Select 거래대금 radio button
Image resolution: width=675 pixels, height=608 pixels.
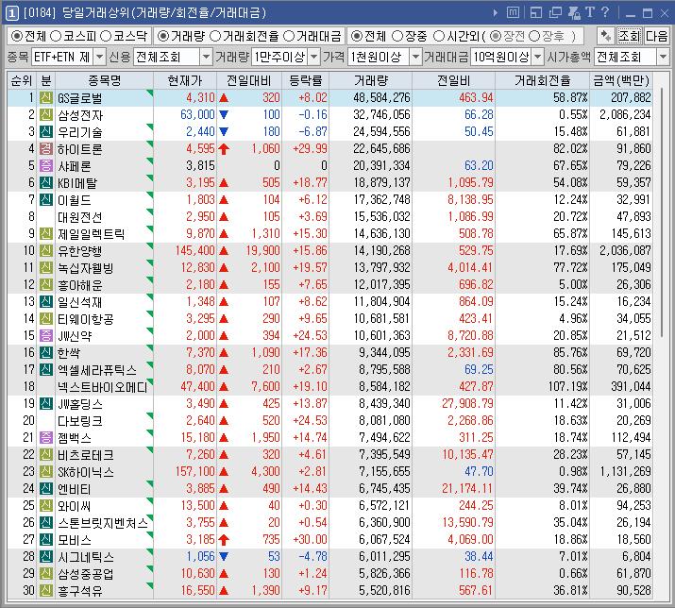[x=289, y=36]
